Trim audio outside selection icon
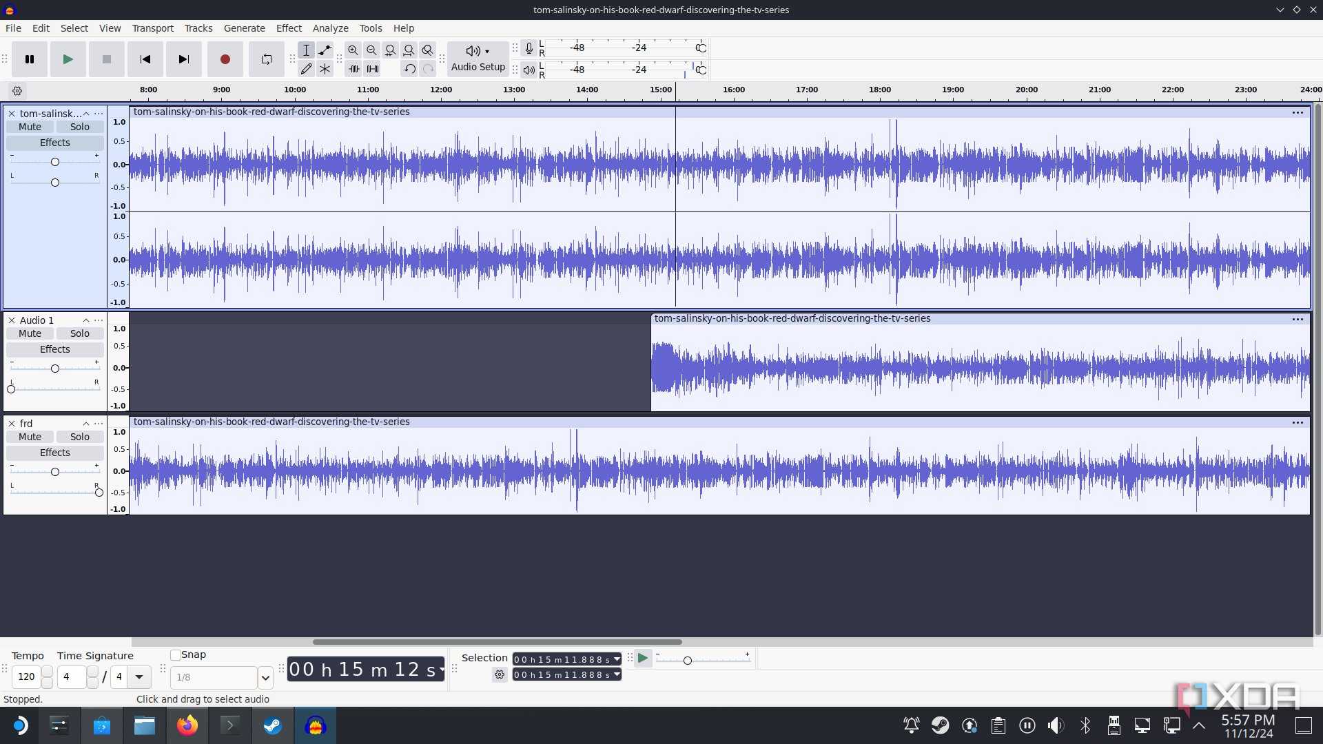 click(353, 69)
